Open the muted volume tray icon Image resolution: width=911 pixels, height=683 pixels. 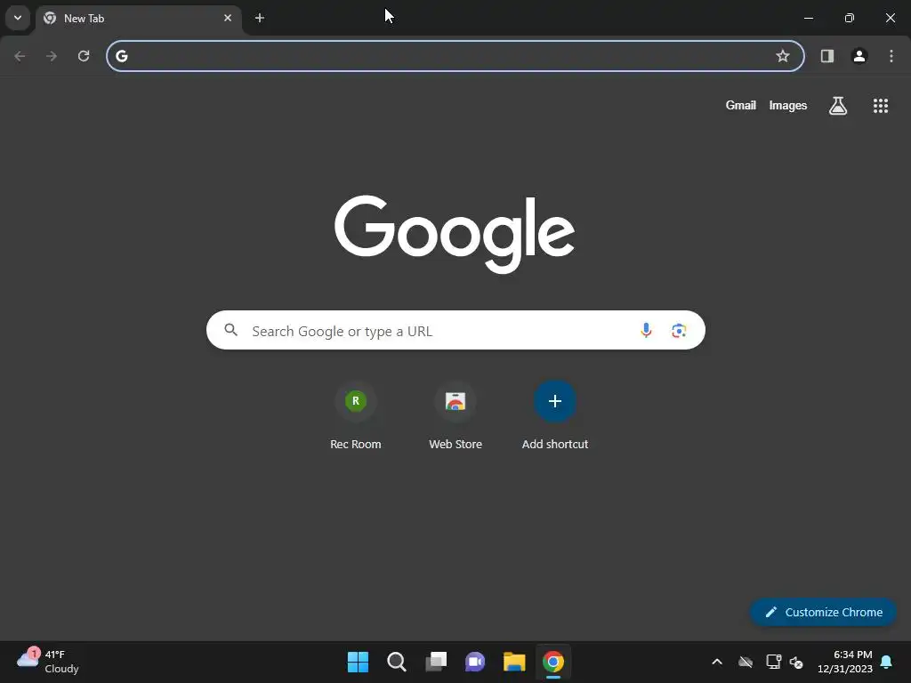coord(796,662)
